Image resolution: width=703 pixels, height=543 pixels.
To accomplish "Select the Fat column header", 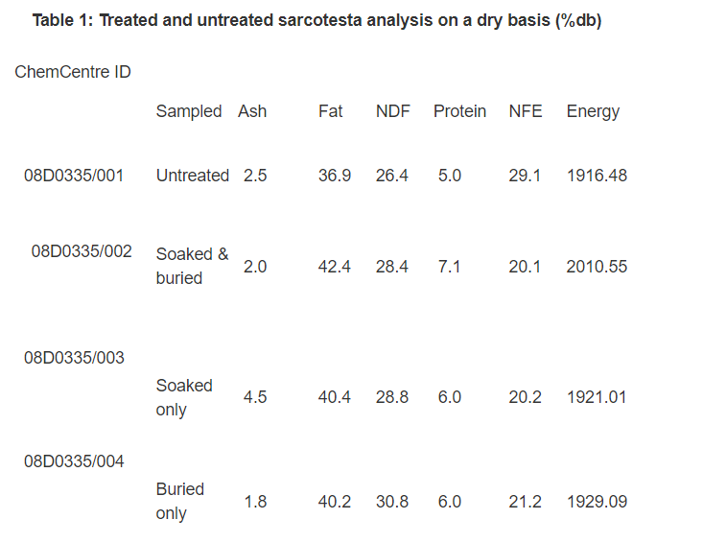I will click(x=331, y=111).
